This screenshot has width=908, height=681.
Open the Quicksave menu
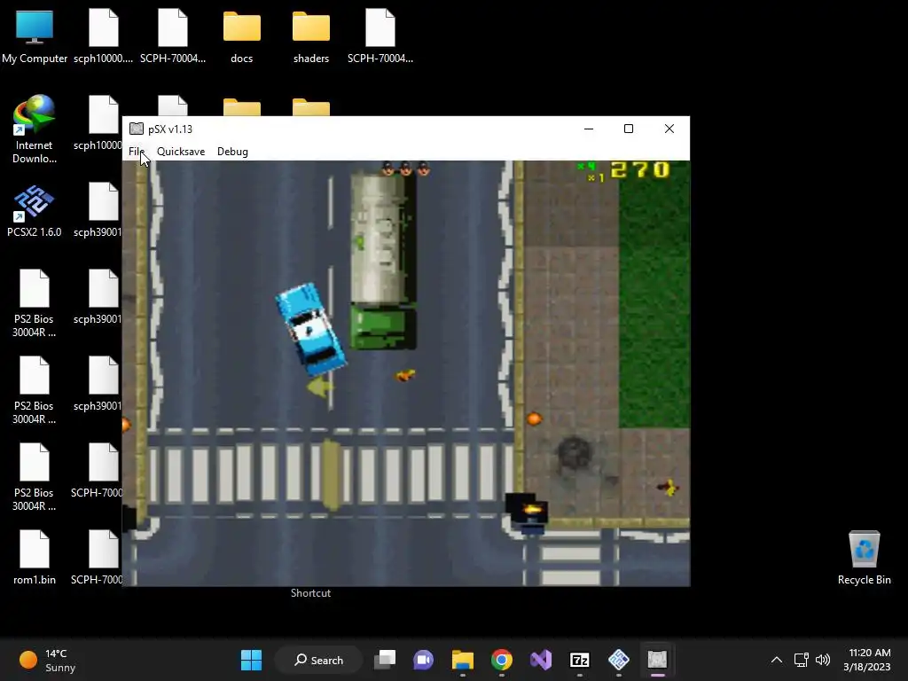click(181, 151)
